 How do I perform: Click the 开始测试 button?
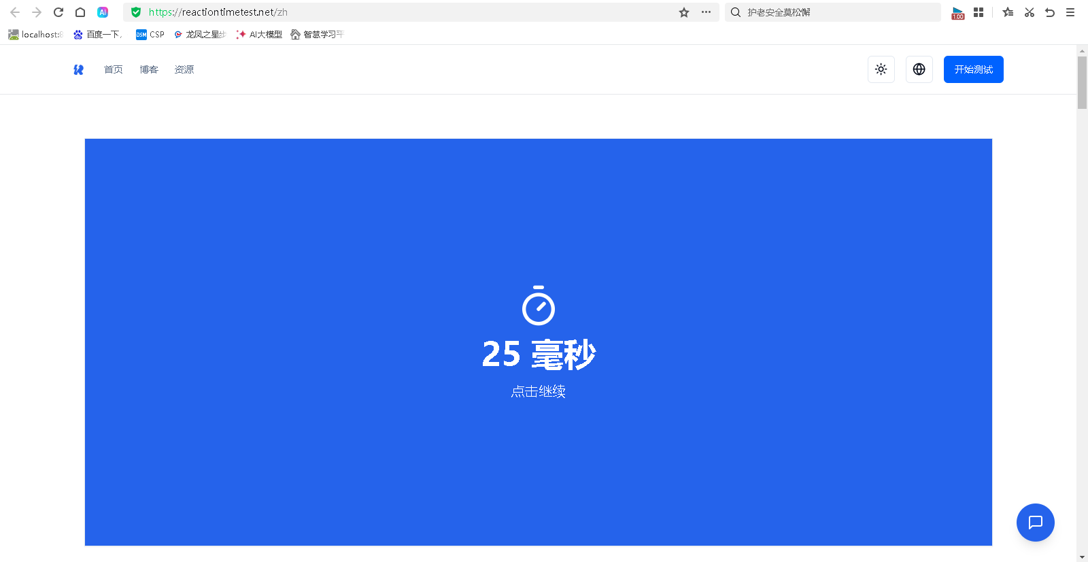pyautogui.click(x=973, y=69)
